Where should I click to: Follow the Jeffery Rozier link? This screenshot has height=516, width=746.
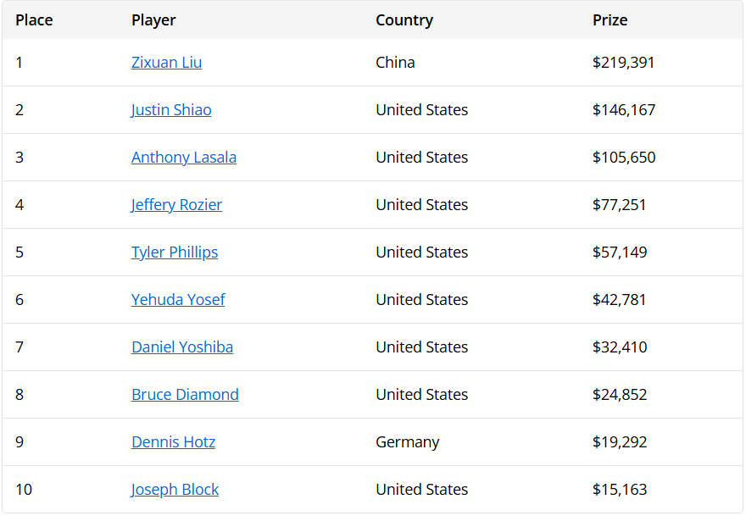[176, 205]
